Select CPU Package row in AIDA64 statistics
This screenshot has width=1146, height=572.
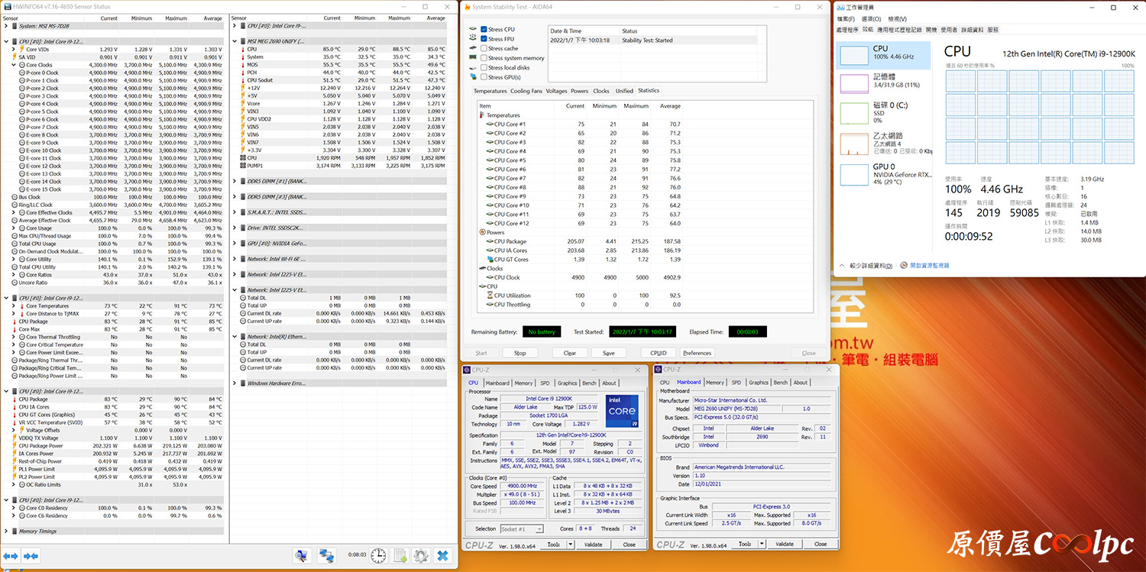[x=644, y=241]
